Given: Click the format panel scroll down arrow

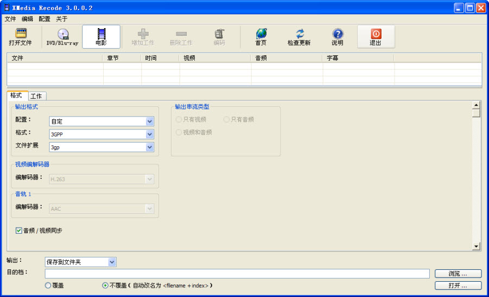Looking at the screenshot, I should (x=476, y=247).
